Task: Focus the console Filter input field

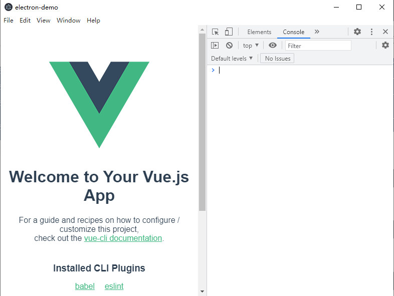Action: pos(318,46)
